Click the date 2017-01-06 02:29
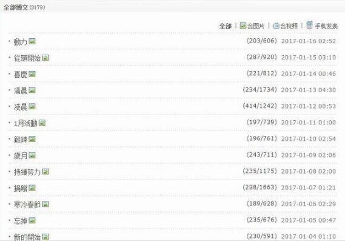The image size is (345, 241). [309, 204]
